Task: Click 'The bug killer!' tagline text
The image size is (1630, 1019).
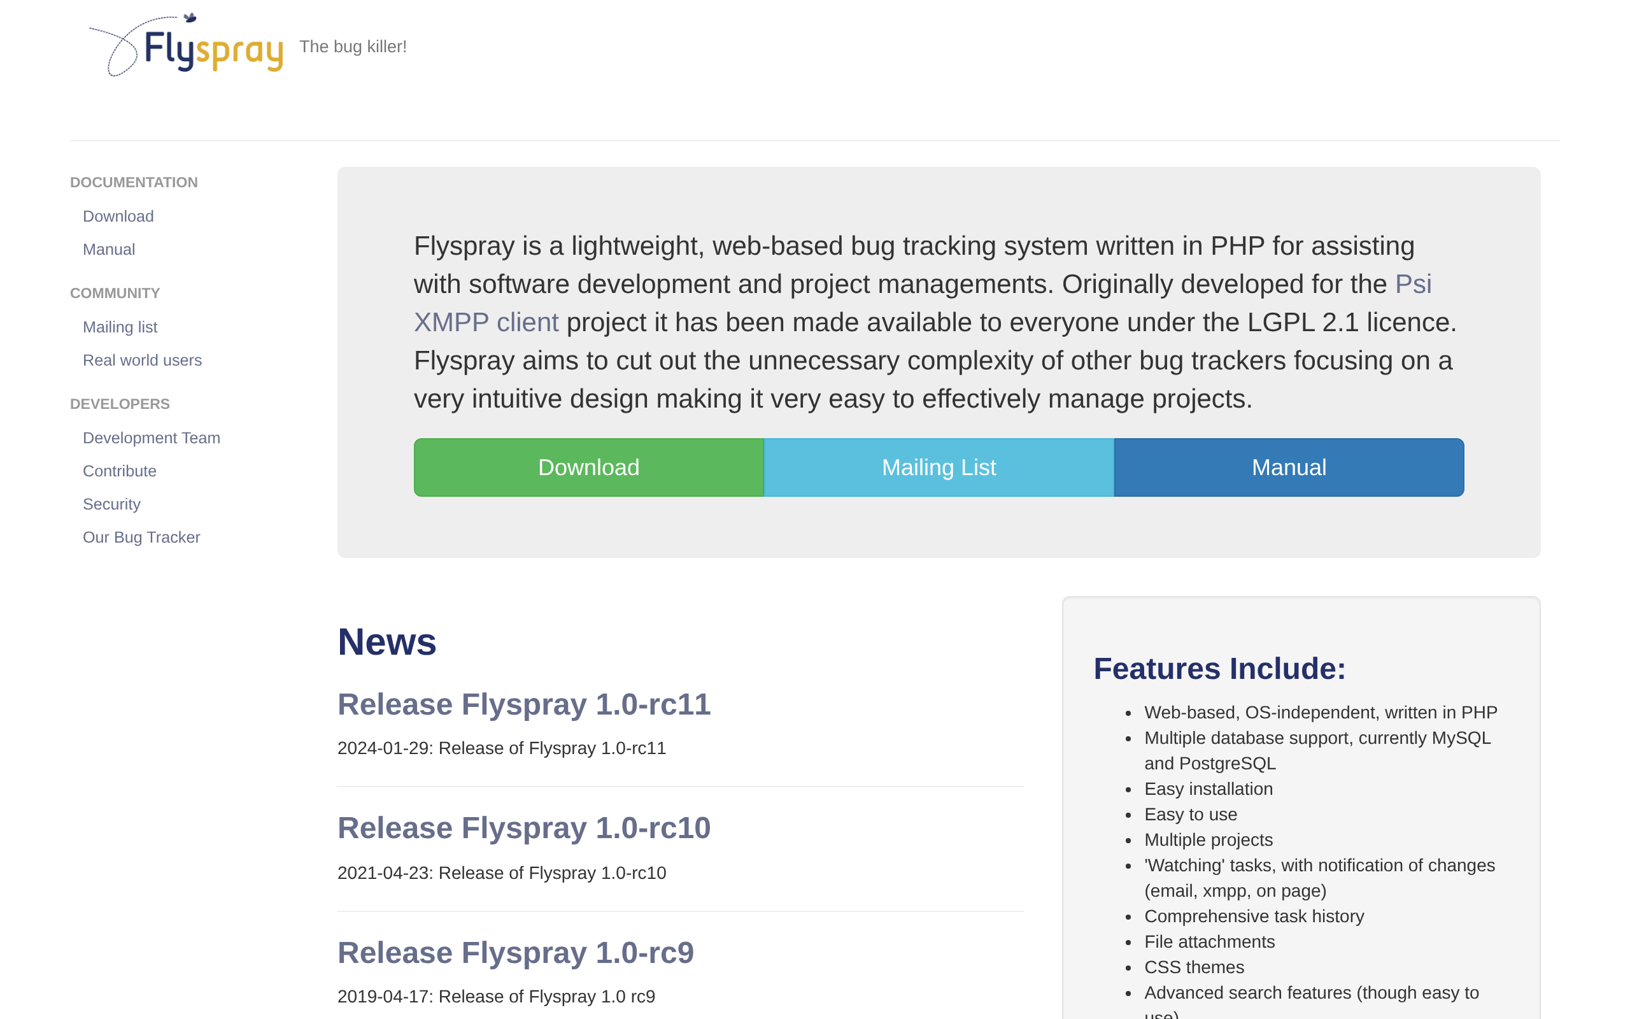Action: tap(353, 46)
